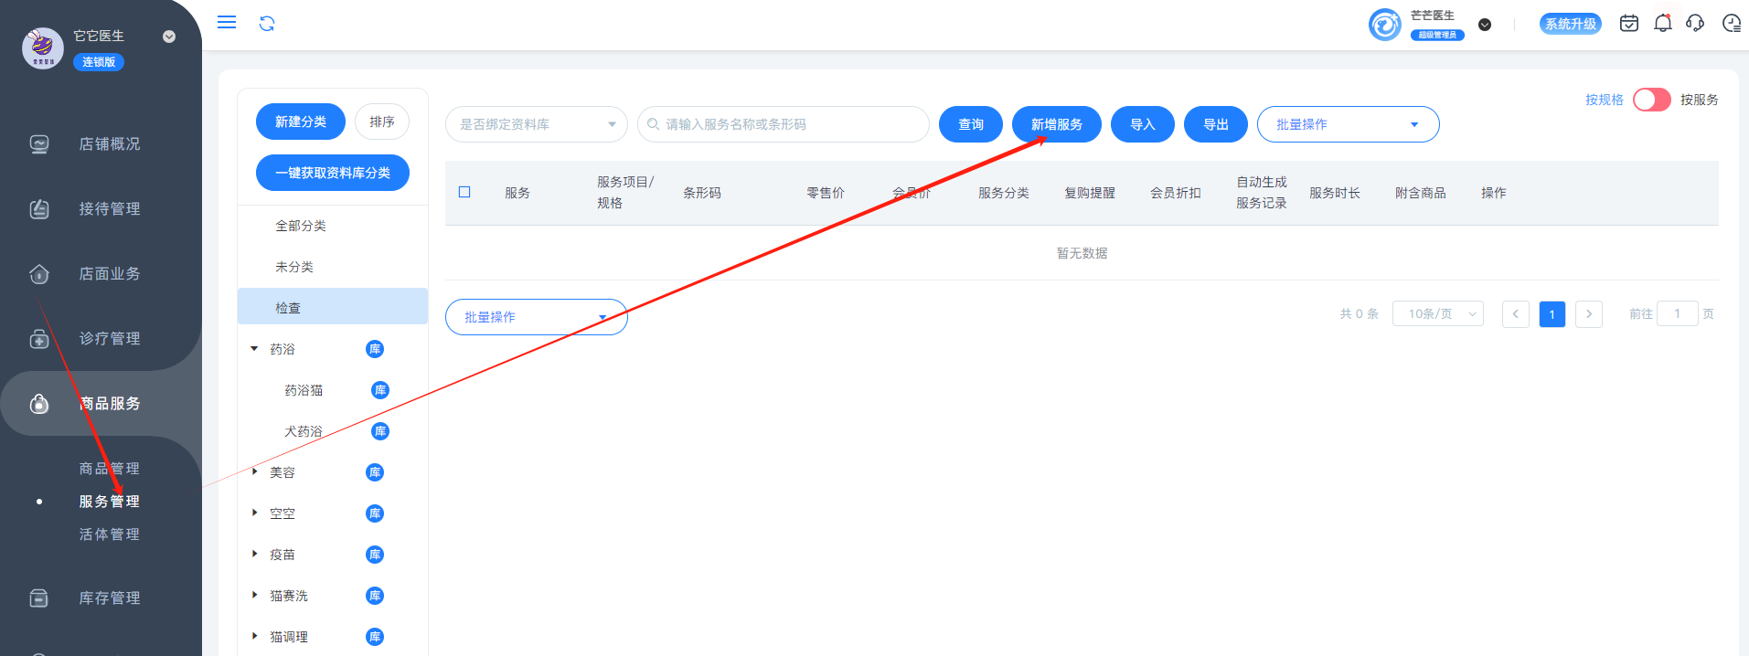Click the 库 badge beside 药浴猫
The width and height of the screenshot is (1749, 656).
click(x=380, y=390)
